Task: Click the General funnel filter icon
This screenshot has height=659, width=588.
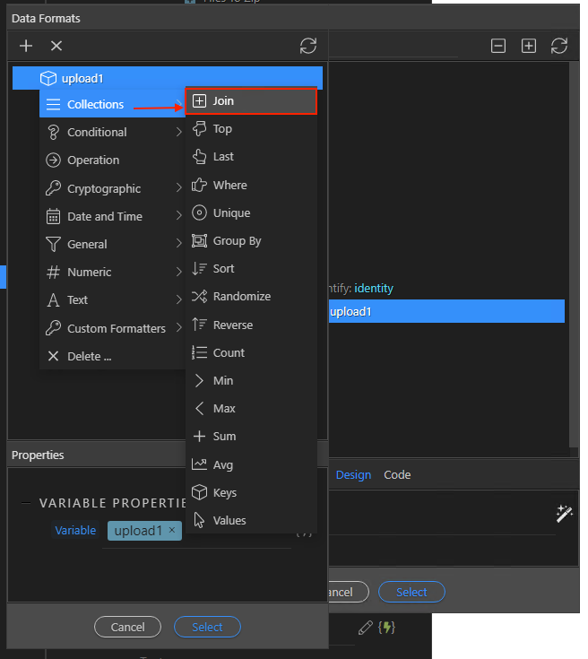Action: [x=53, y=244]
